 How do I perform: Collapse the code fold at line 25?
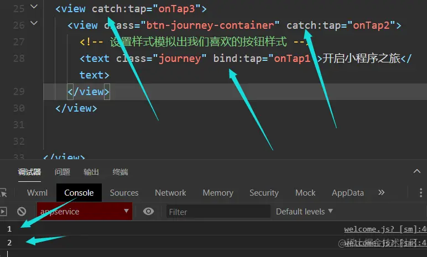[x=34, y=6]
